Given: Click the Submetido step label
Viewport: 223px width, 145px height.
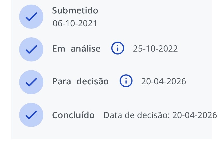Looking at the screenshot, I should 75,11.
